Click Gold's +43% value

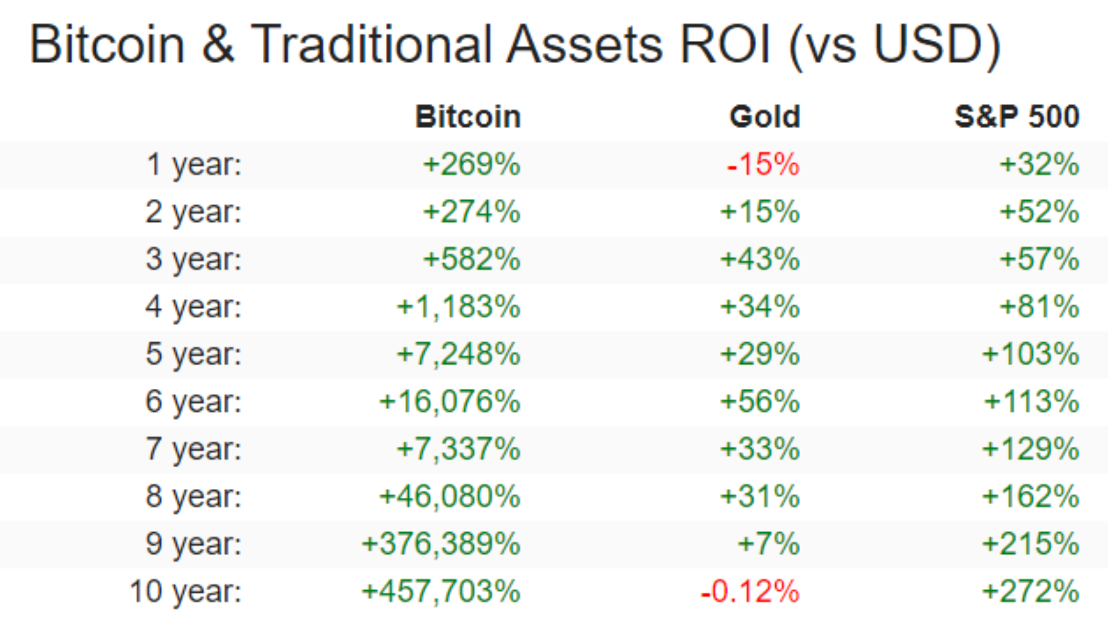click(760, 260)
